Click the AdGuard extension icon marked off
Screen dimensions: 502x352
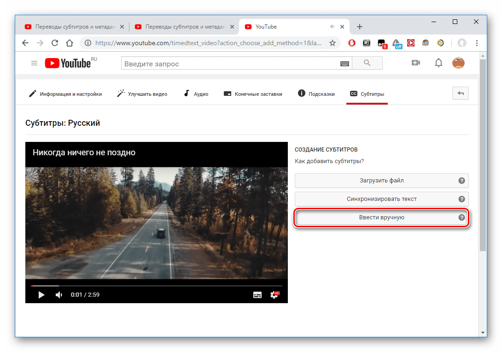[397, 43]
